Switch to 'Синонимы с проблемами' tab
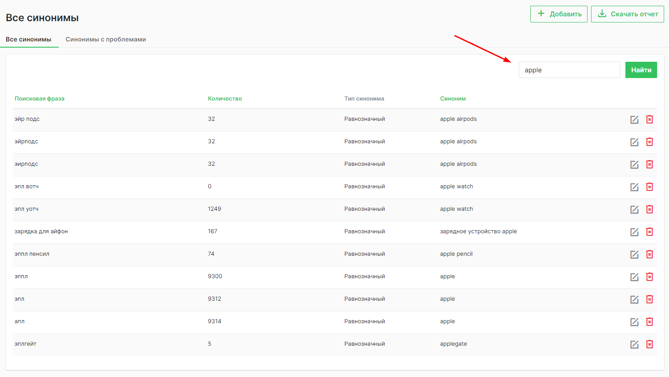Image resolution: width=669 pixels, height=377 pixels. (106, 39)
